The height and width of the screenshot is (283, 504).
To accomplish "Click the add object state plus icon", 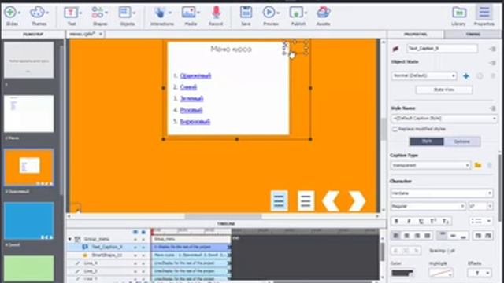I will [465, 76].
